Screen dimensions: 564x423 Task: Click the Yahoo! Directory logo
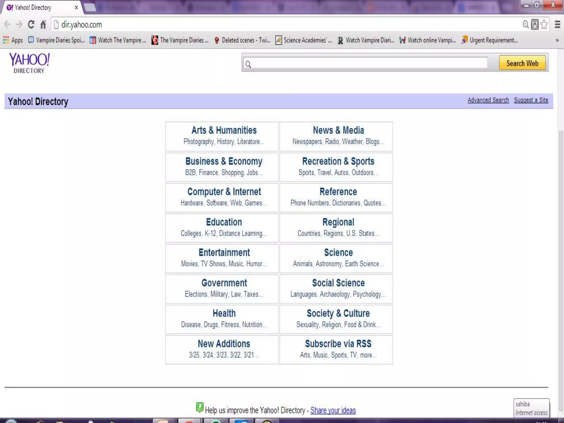29,63
